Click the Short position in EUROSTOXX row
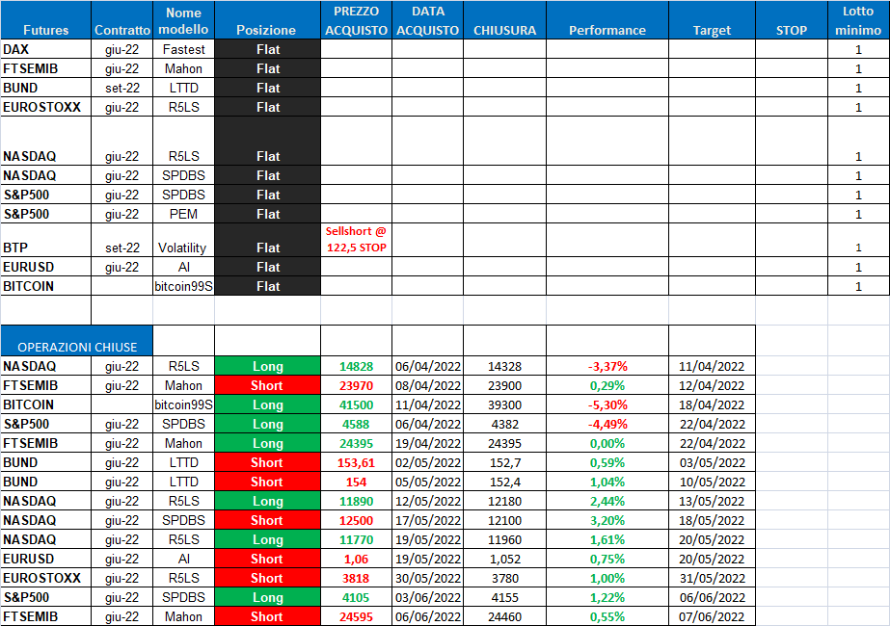Viewport: 890px width, 626px height. (x=267, y=579)
